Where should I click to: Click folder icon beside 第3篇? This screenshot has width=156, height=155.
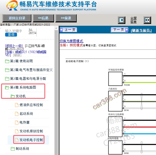(7, 79)
